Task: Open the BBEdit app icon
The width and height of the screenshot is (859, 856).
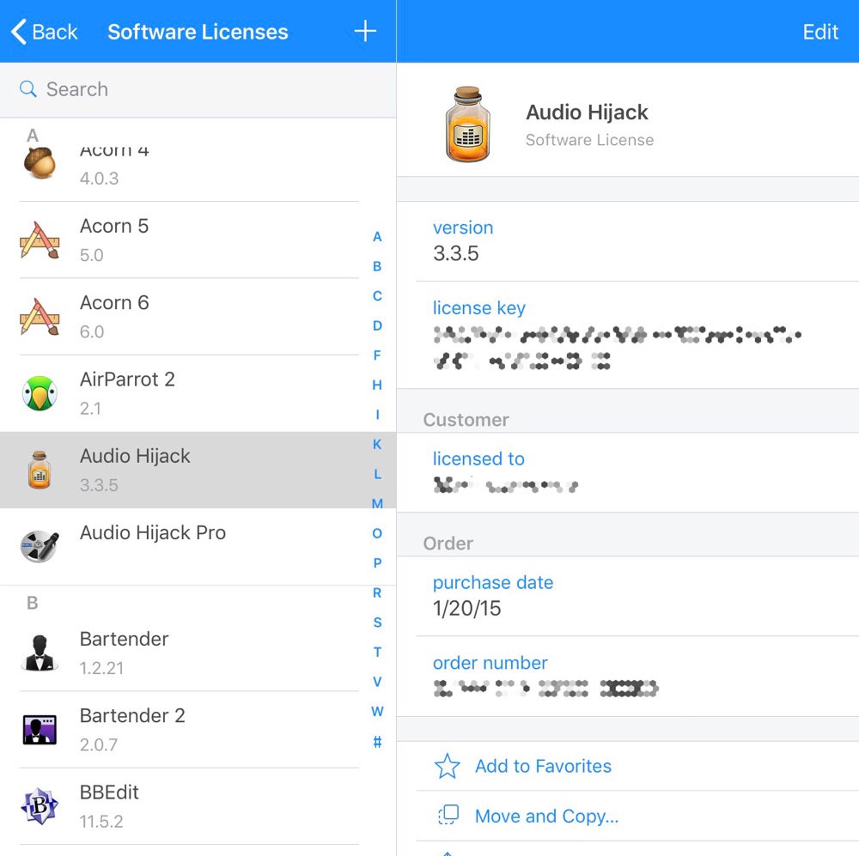Action: (x=40, y=806)
